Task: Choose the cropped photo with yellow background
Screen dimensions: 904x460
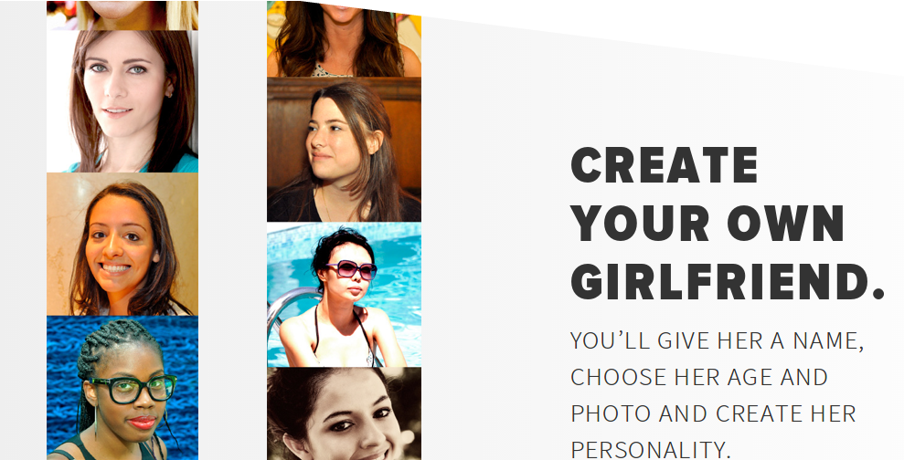Action: (x=344, y=38)
